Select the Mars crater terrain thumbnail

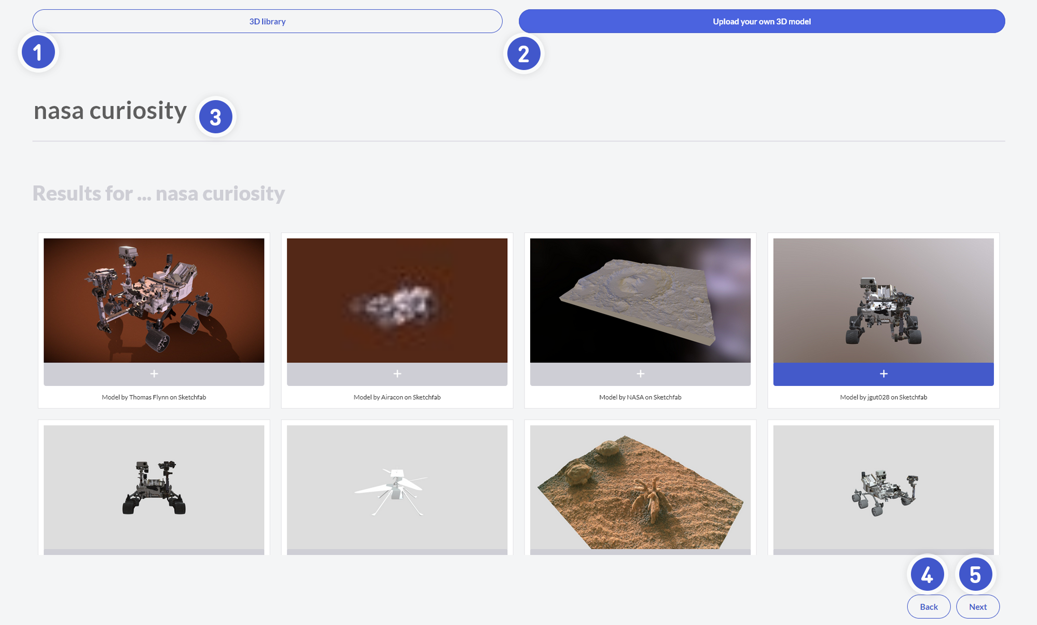click(x=640, y=300)
